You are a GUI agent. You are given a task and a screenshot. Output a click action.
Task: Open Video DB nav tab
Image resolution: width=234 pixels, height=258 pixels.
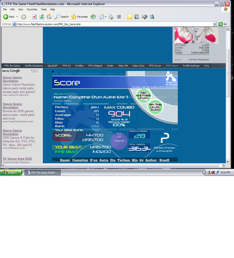coord(123,65)
